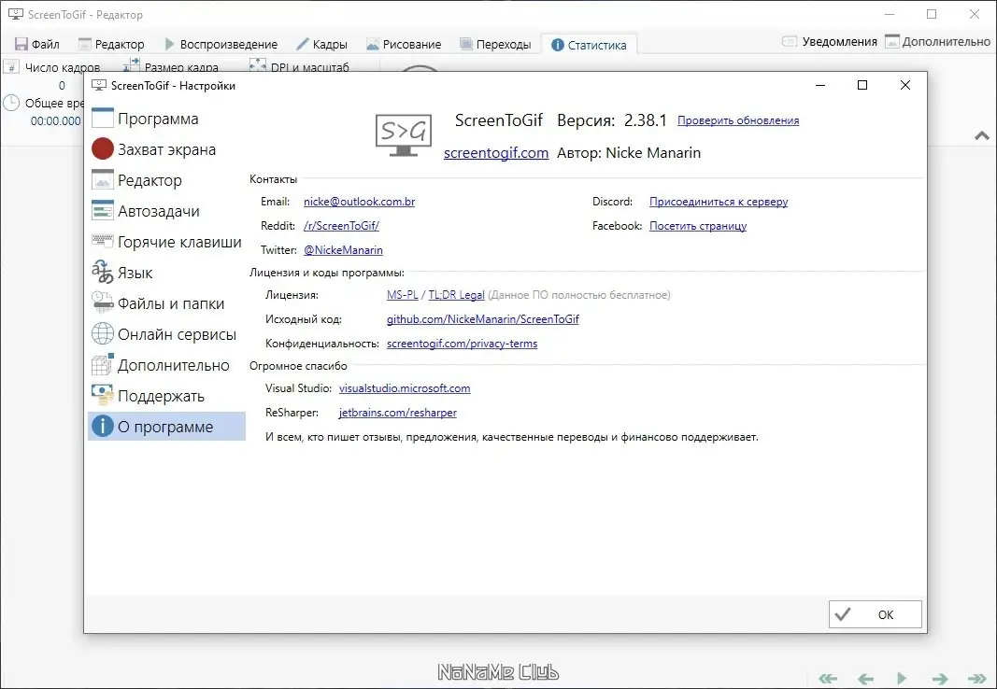Open the MS-PL license link
Image resolution: width=997 pixels, height=689 pixels.
tap(403, 295)
